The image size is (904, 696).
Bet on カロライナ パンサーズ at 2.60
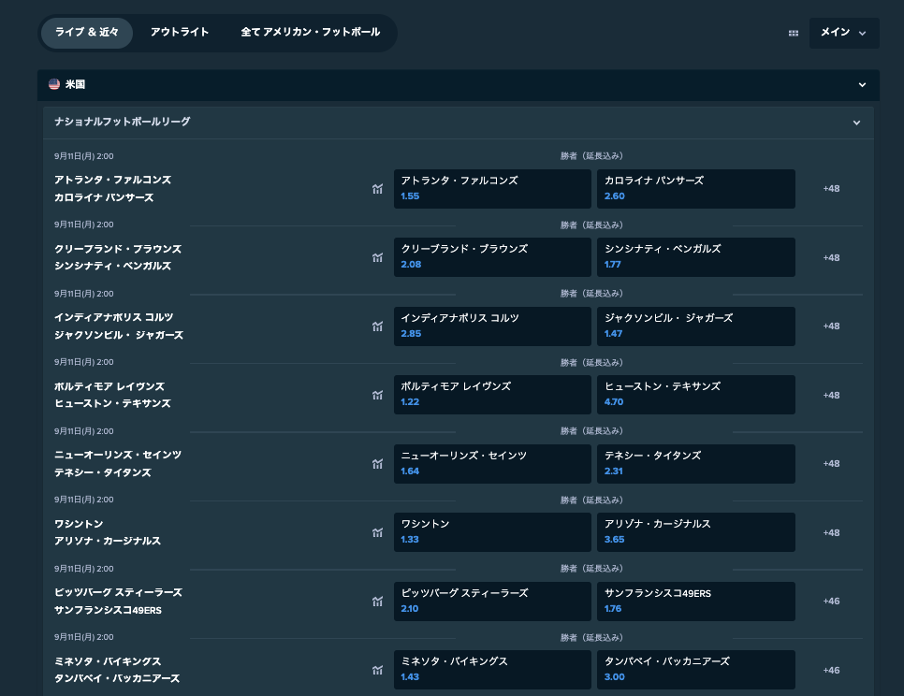pyautogui.click(x=696, y=188)
